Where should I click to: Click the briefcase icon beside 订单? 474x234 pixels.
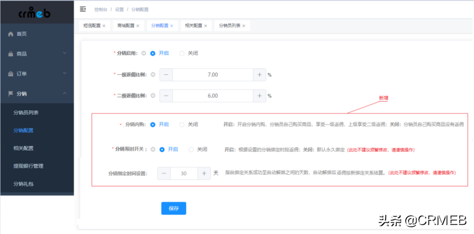[x=11, y=74]
